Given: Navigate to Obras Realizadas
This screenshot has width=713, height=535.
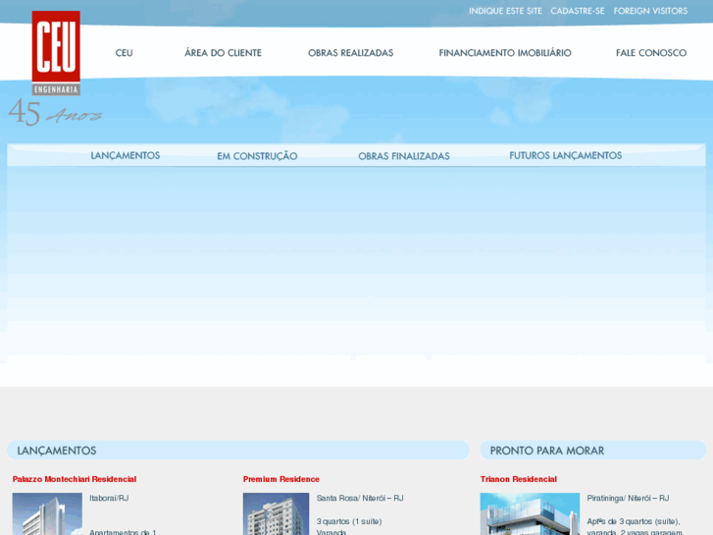Looking at the screenshot, I should click(350, 53).
